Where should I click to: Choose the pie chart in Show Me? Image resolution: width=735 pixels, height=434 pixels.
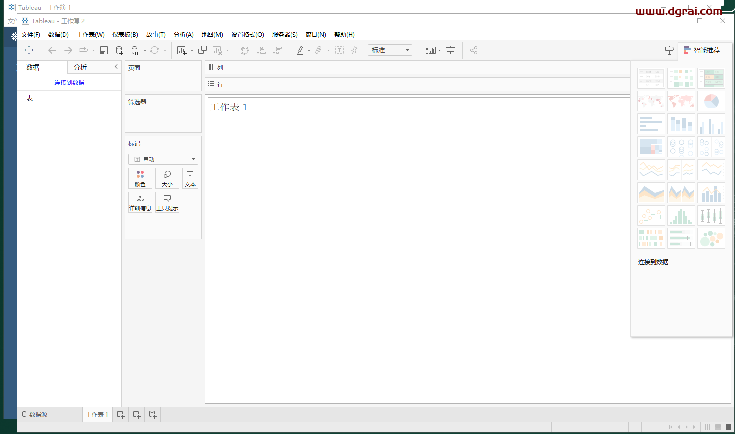pyautogui.click(x=711, y=101)
